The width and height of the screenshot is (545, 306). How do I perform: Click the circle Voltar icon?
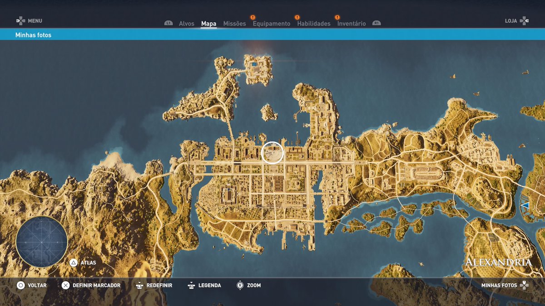[20, 286]
